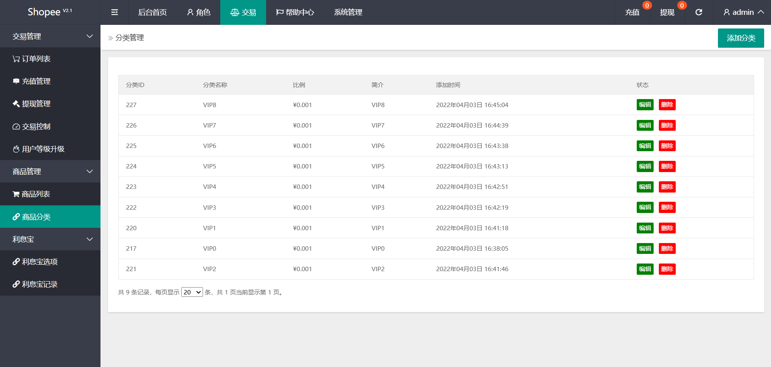This screenshot has width=771, height=367.
Task: Click the icon beside 充值管理
Action: [16, 81]
